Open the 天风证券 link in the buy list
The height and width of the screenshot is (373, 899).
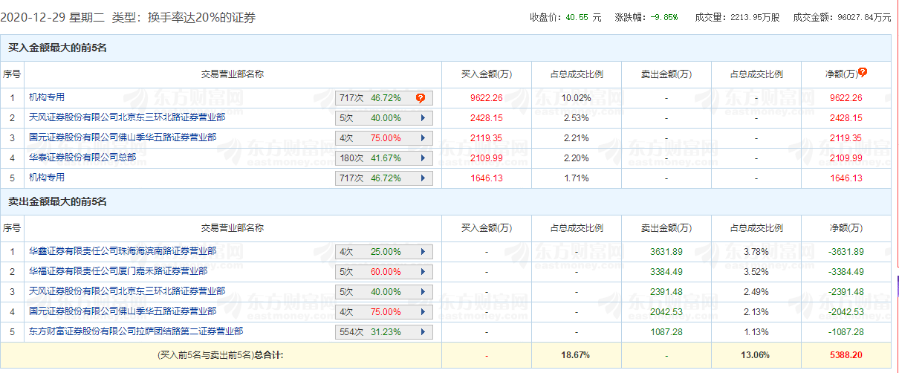[x=127, y=117]
